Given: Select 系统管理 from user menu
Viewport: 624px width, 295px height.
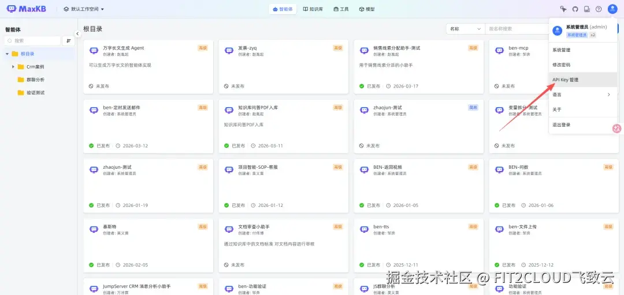Looking at the screenshot, I should point(582,50).
